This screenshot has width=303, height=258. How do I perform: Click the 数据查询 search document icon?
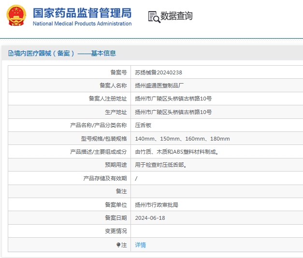coord(154,17)
